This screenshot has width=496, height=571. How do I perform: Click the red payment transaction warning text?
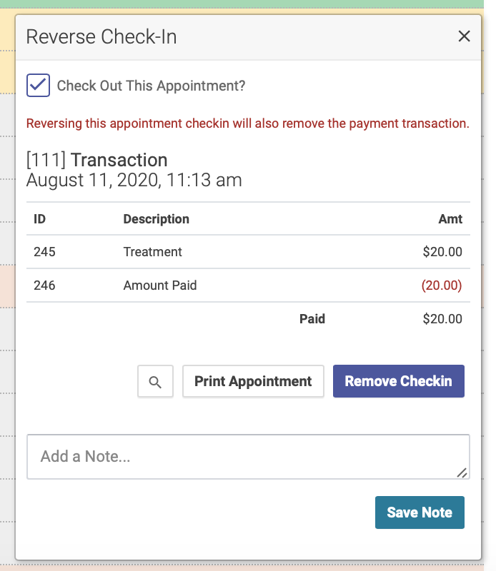(x=247, y=123)
